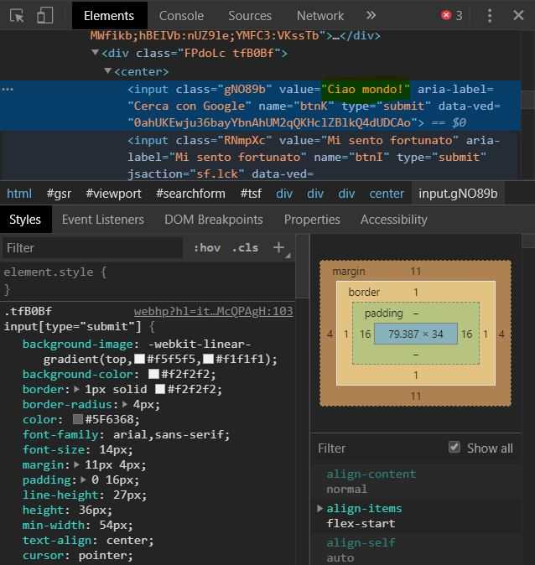The image size is (535, 565).
Task: Add new style rule plus icon
Action: coord(279,247)
